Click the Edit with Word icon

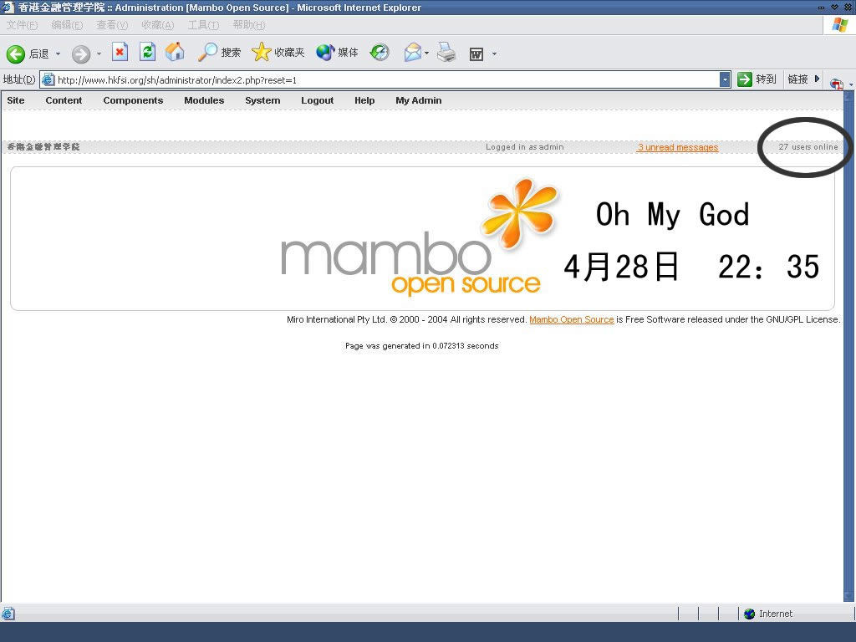(476, 54)
